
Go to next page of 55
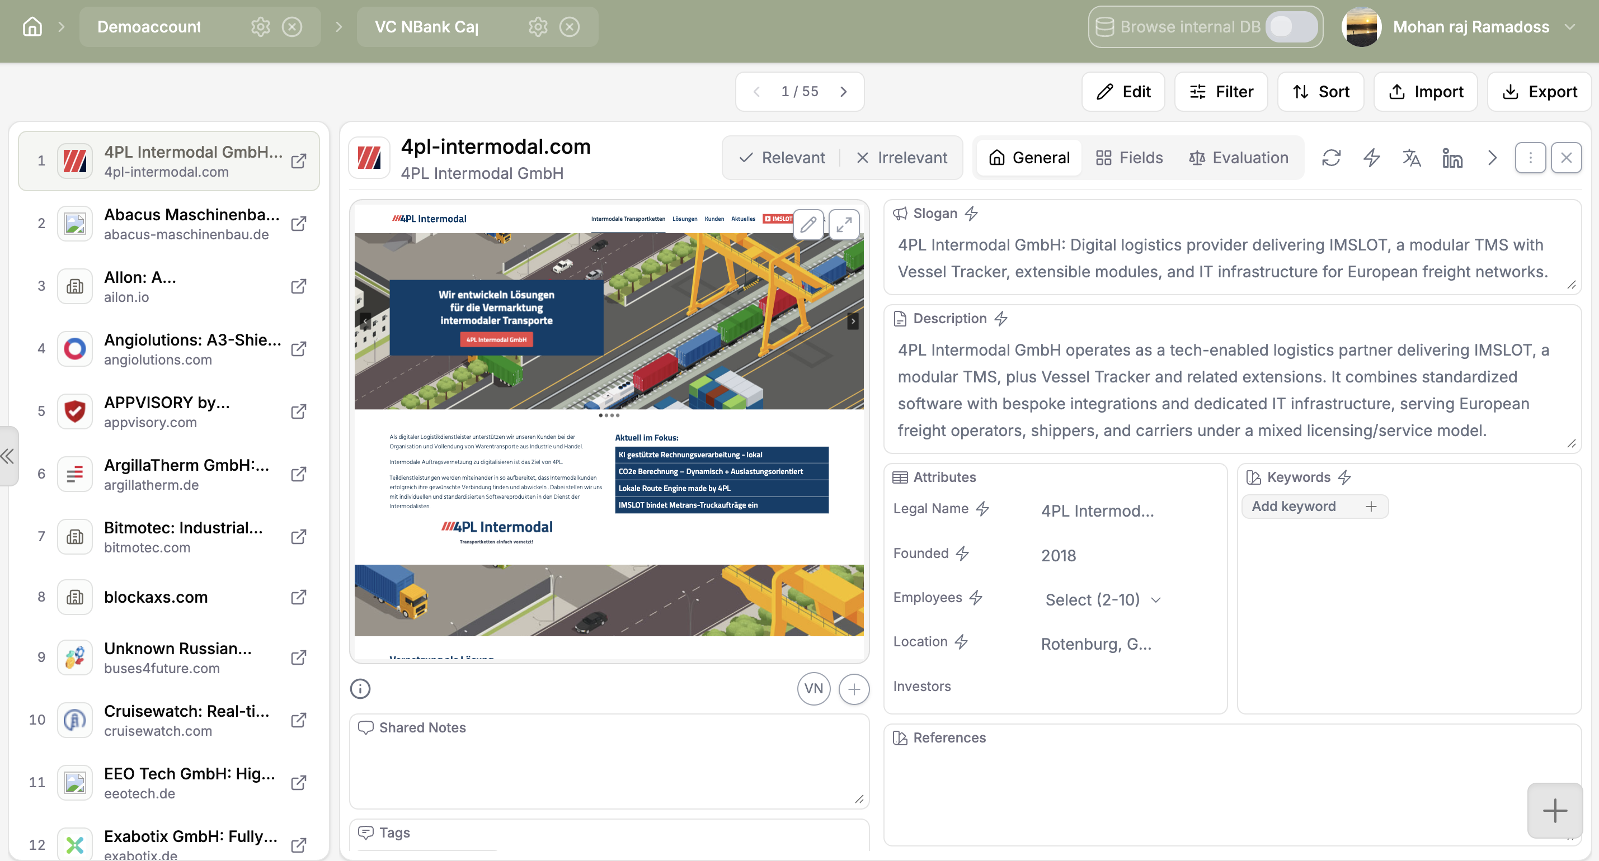click(843, 92)
